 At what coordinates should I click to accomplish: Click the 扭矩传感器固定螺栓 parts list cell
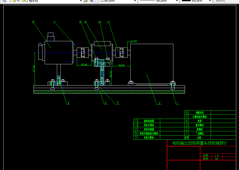(x=149, y=133)
